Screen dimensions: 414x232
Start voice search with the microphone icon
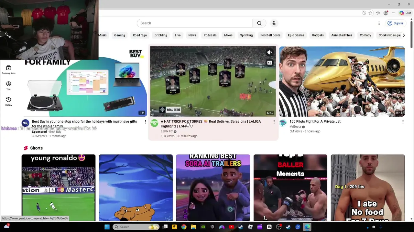tap(274, 23)
